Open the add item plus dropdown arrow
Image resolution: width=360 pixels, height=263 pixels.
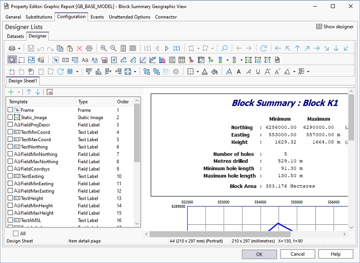19,92
